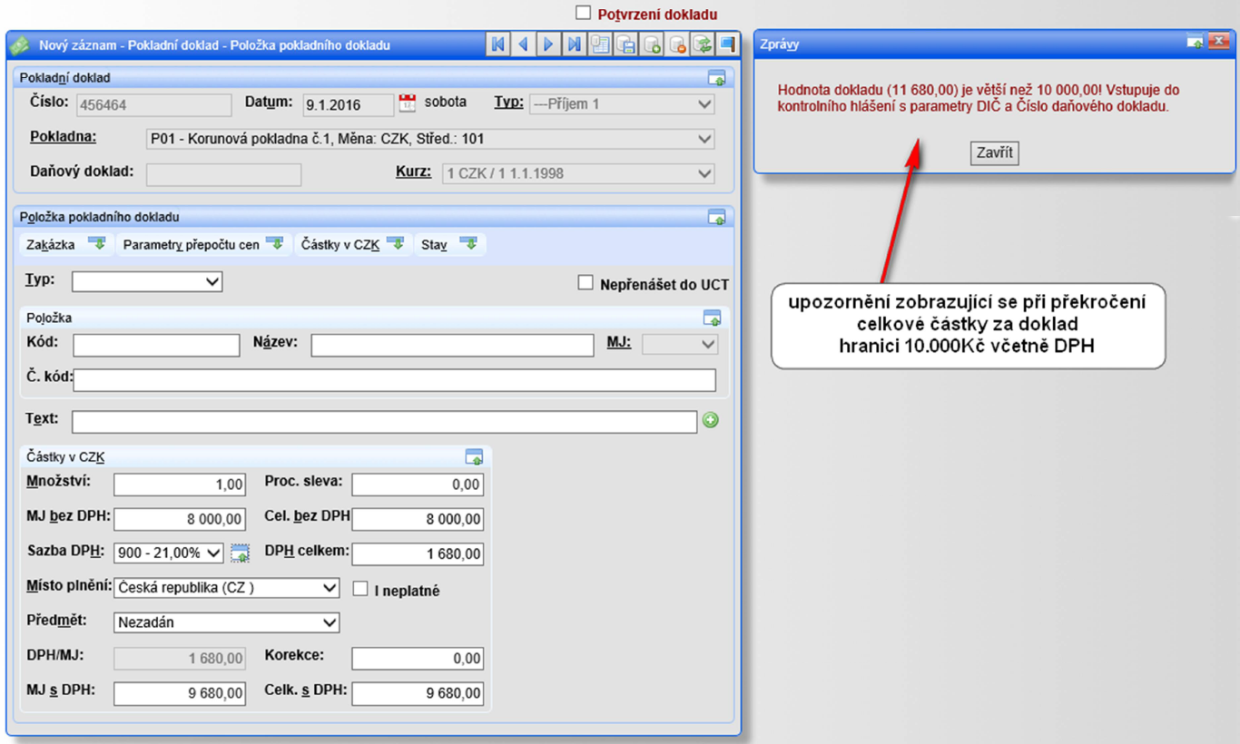1240x744 pixels.
Task: Check the I neplatné checkbox
Action: pos(360,589)
